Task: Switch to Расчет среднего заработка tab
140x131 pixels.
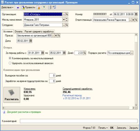Action: [39, 31]
